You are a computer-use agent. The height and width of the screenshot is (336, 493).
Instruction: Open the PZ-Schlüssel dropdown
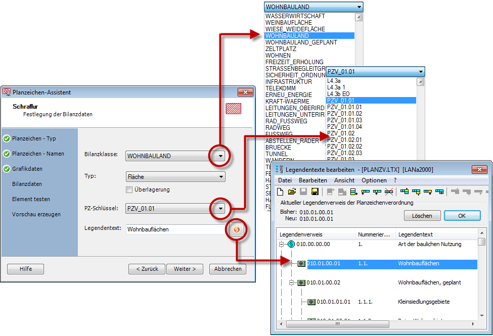[220, 208]
